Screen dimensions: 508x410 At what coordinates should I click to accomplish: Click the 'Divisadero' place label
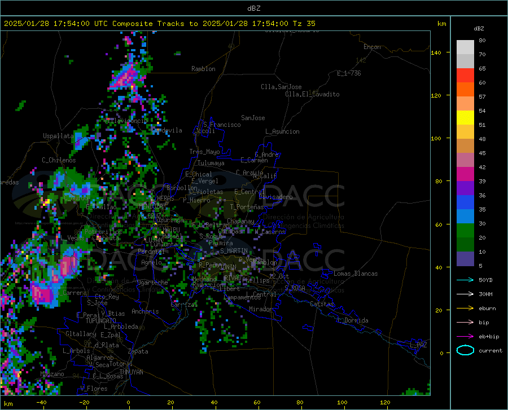point(275,197)
